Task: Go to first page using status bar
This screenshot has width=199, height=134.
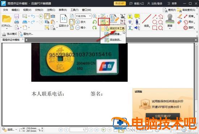Action: (x=61, y=130)
